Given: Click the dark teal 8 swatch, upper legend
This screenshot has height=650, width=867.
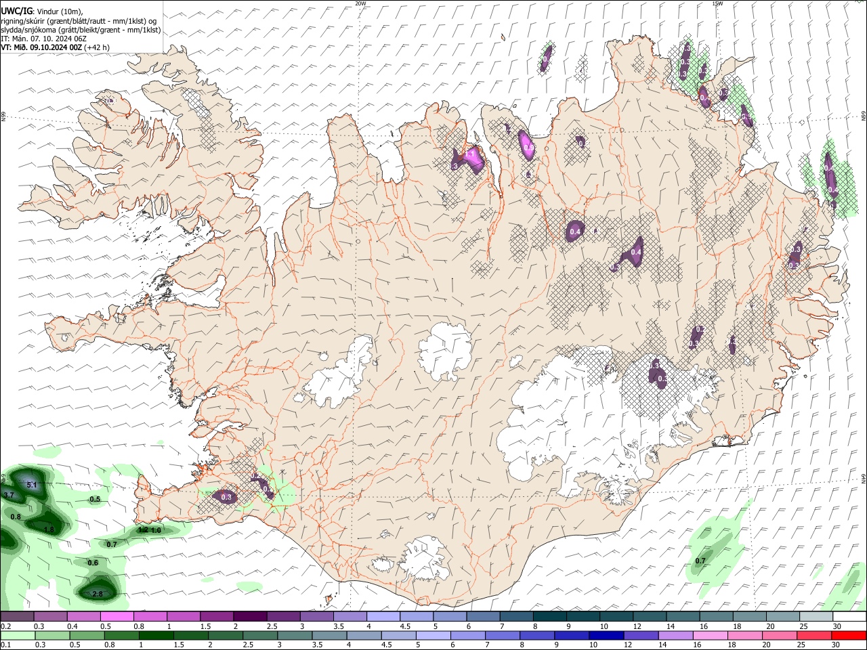Looking at the screenshot, I should pos(550,617).
